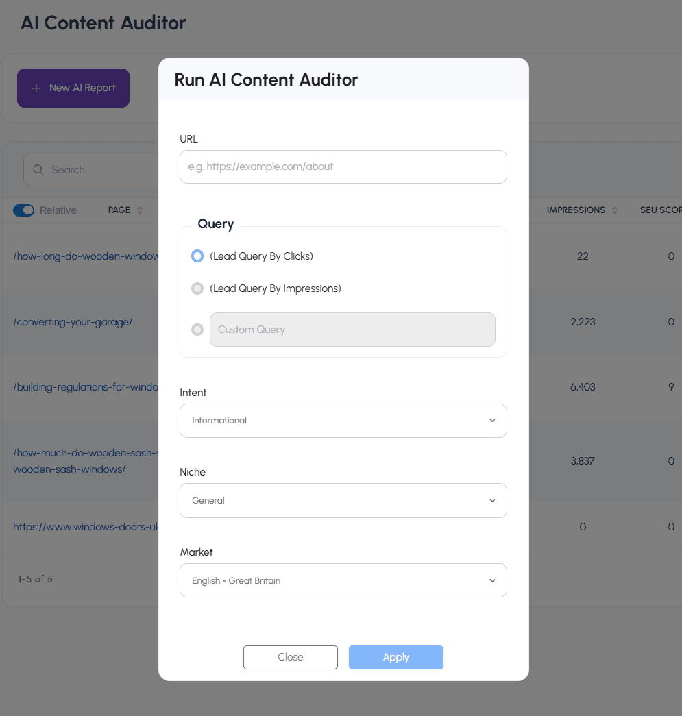The width and height of the screenshot is (682, 716).
Task: Toggle the Relative switch
Action: pos(24,210)
